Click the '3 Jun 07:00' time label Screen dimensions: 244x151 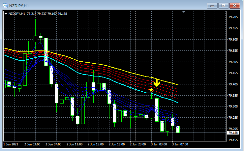click(x=180, y=144)
